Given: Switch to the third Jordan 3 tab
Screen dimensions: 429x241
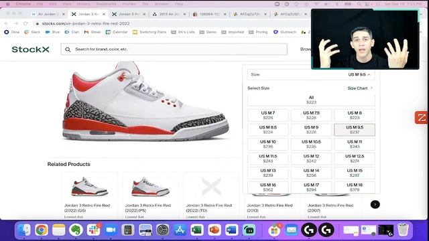Looking at the screenshot, I should point(128,14).
